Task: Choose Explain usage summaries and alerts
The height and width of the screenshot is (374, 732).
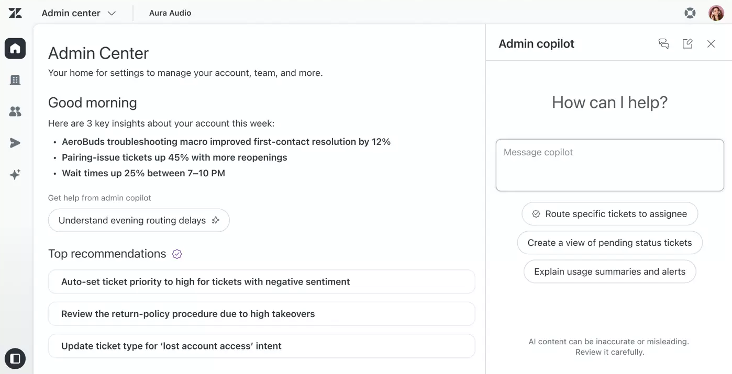Action: [x=609, y=271]
